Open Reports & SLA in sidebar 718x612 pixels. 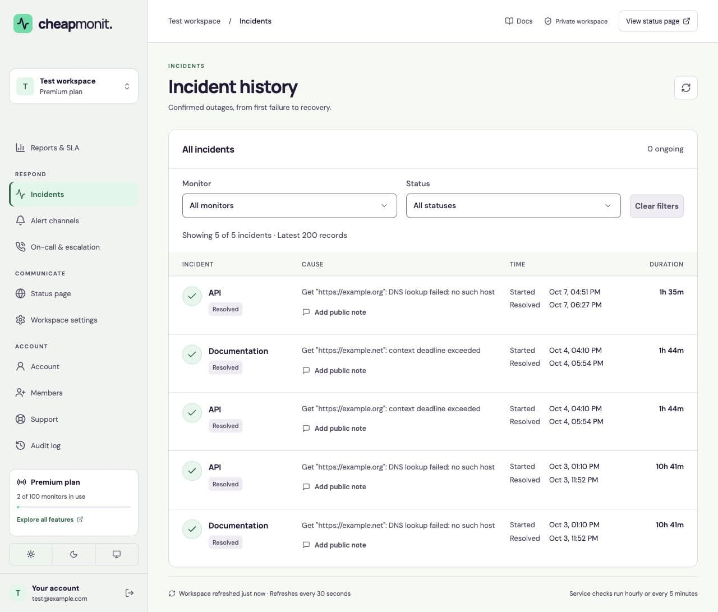[73, 148]
